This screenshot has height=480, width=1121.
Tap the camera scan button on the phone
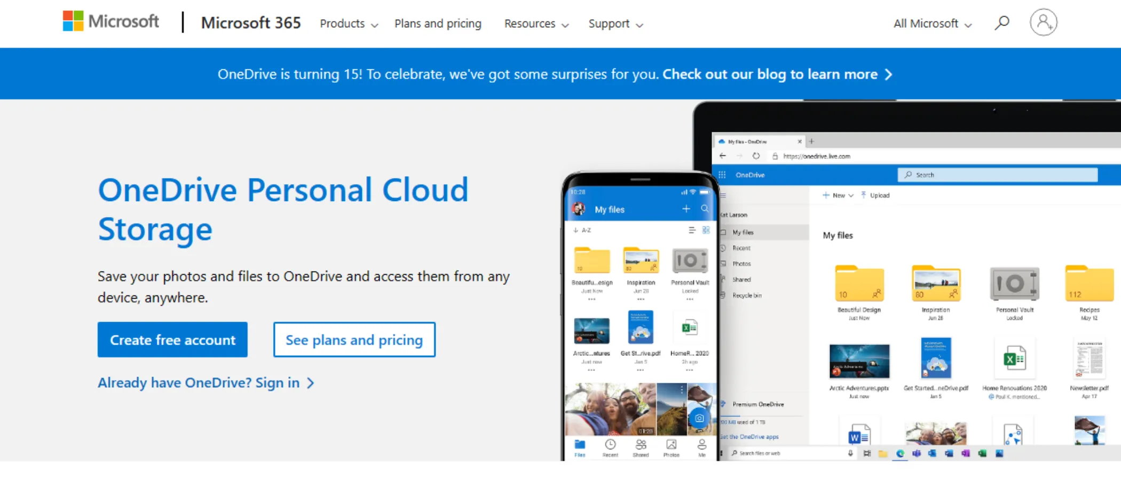[x=699, y=418]
